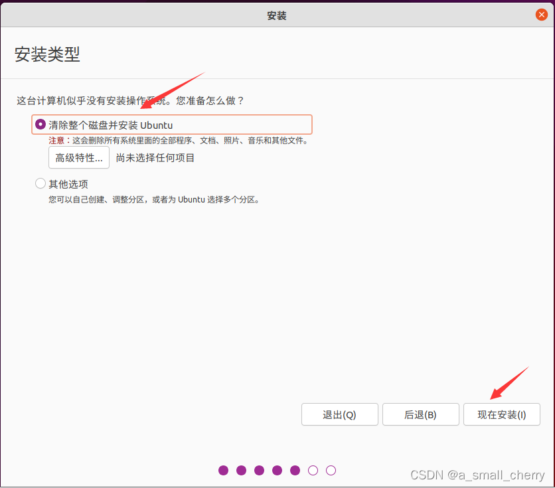Go back with "后退(B)" button

(420, 414)
